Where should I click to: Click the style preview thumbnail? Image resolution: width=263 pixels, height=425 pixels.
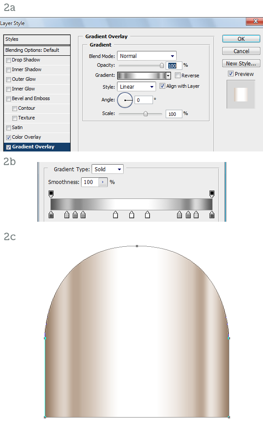click(x=241, y=94)
